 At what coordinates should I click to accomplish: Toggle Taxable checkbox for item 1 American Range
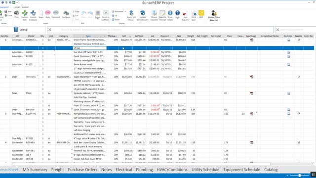(299, 40)
